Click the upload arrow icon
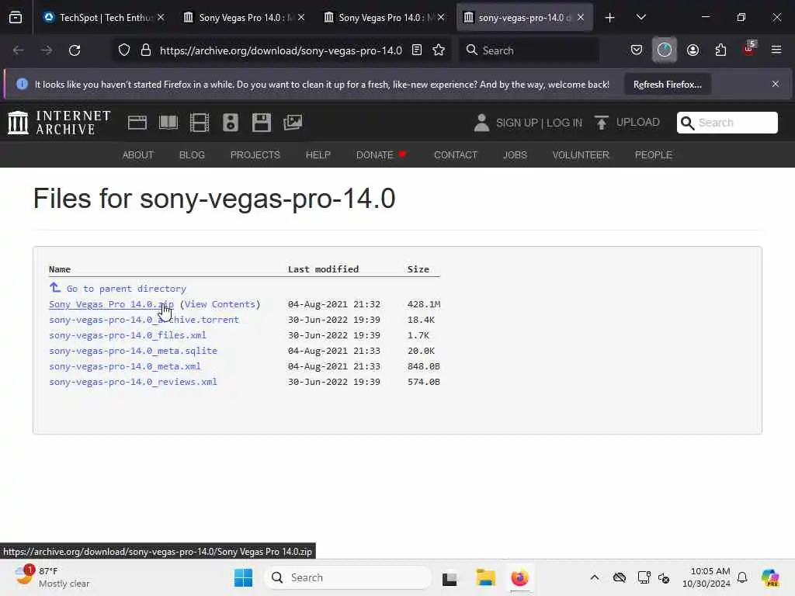The height and width of the screenshot is (596, 795). pos(602,123)
